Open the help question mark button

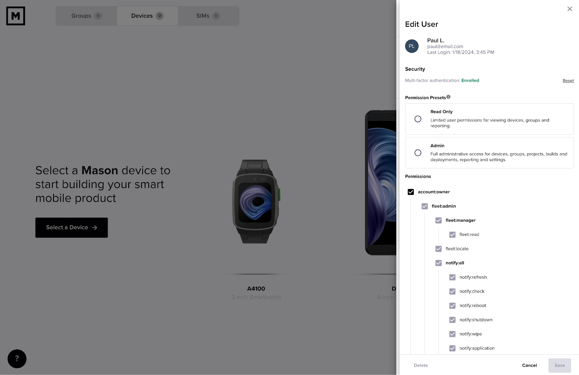coord(17,359)
